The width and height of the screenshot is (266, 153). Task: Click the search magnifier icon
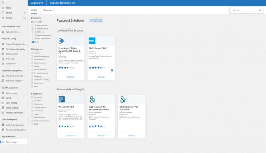pos(261,10)
